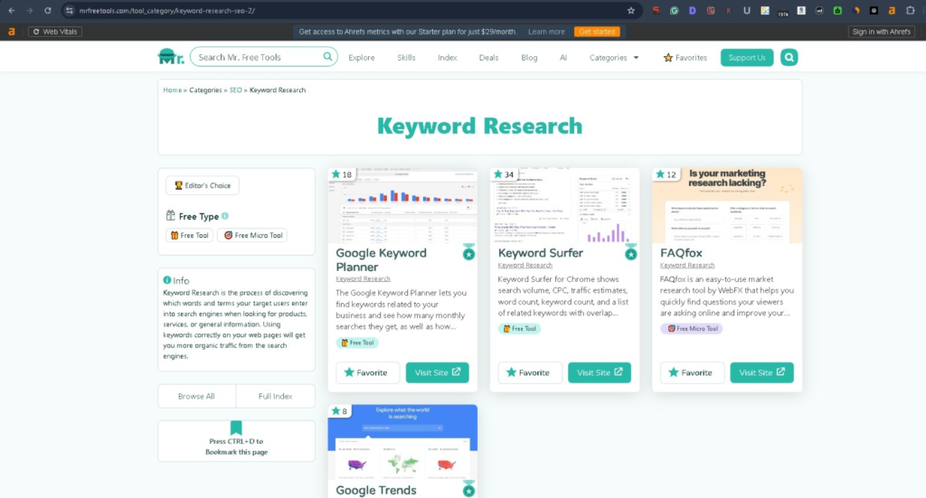Switch to the Browse All tab
This screenshot has height=498, width=926.
tap(196, 397)
